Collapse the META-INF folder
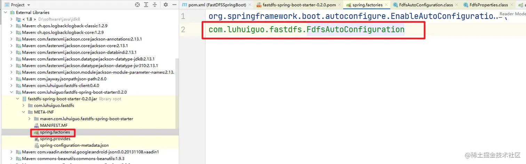 tap(24, 112)
